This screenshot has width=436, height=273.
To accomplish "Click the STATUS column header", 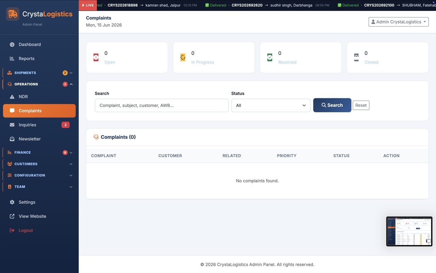I will [341, 156].
